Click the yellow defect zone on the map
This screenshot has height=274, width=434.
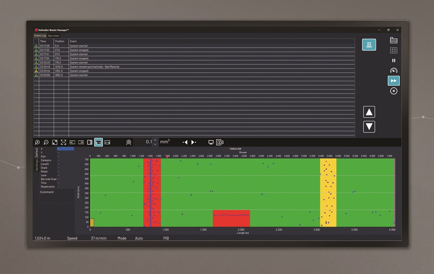(328, 192)
